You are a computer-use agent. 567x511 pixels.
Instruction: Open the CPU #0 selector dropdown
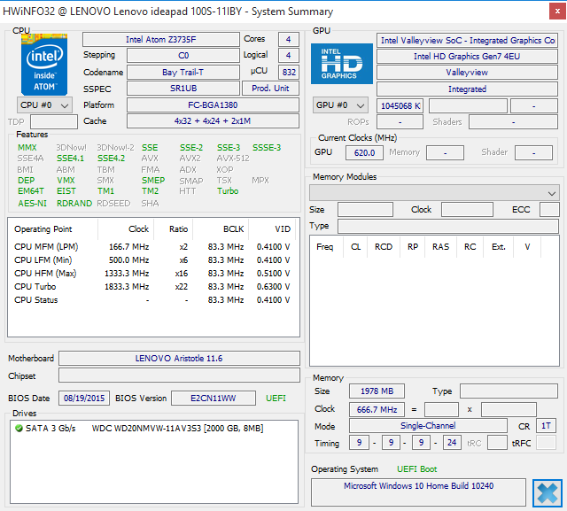coord(44,105)
